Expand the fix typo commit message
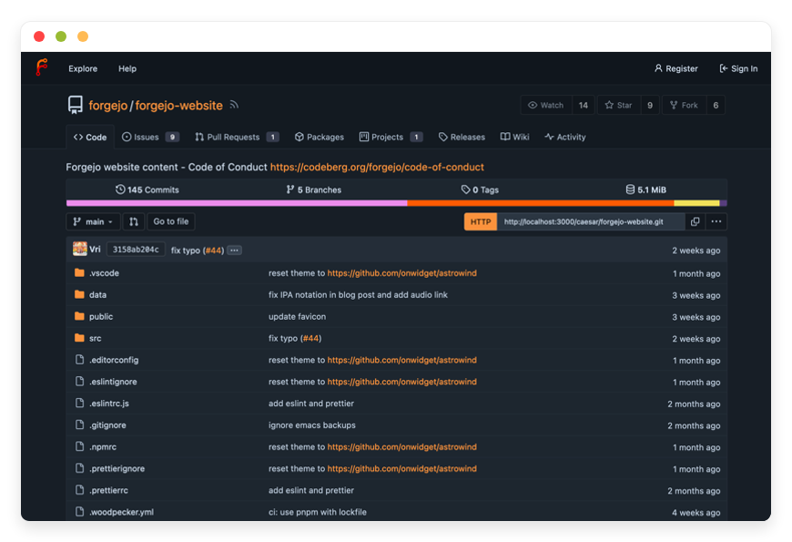Image resolution: width=792 pixels, height=542 pixels. coord(234,251)
